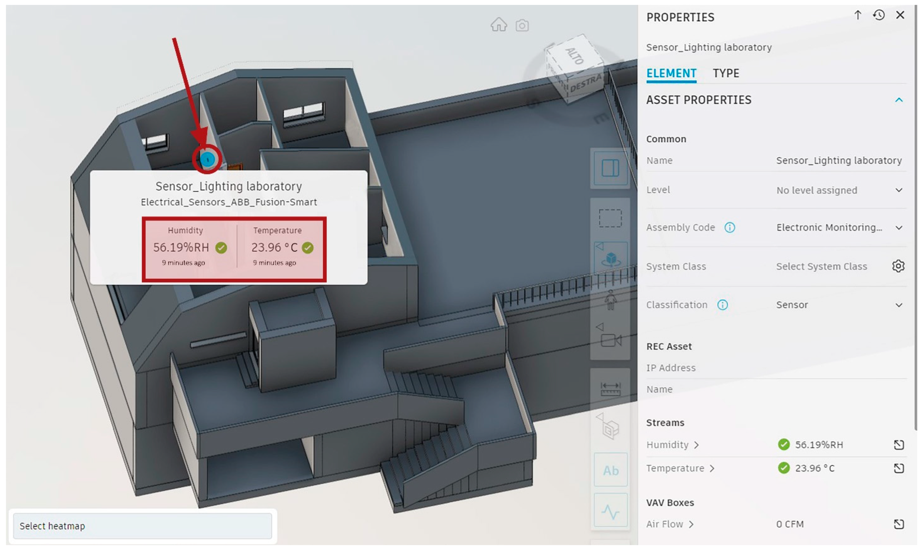The image size is (922, 550).
Task: Click the Select heatmap field
Action: (142, 526)
